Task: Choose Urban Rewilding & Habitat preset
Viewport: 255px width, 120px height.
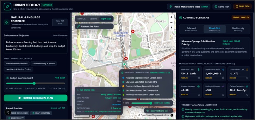Action: coord(44,64)
